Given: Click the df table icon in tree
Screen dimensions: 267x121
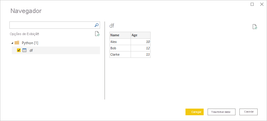Looking at the screenshot, I should pos(25,50).
